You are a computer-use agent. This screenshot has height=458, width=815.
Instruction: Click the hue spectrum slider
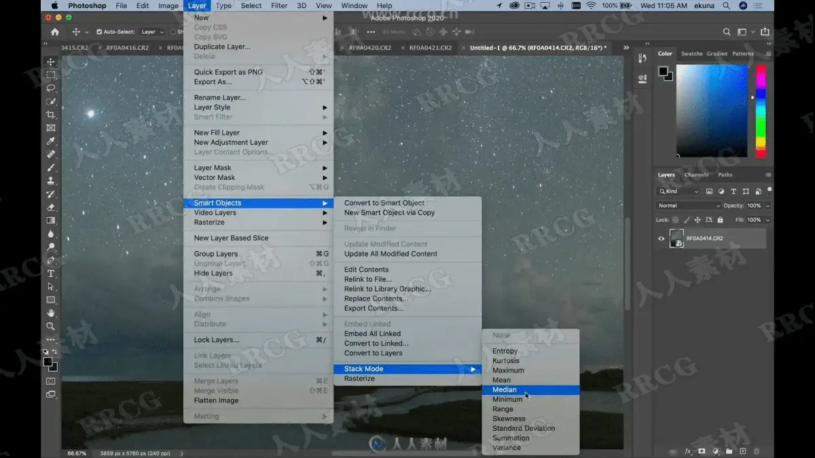[761, 111]
